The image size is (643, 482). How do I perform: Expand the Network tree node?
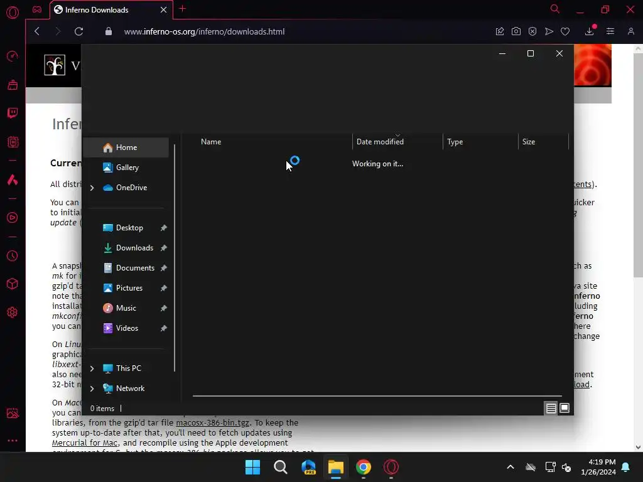(92, 388)
